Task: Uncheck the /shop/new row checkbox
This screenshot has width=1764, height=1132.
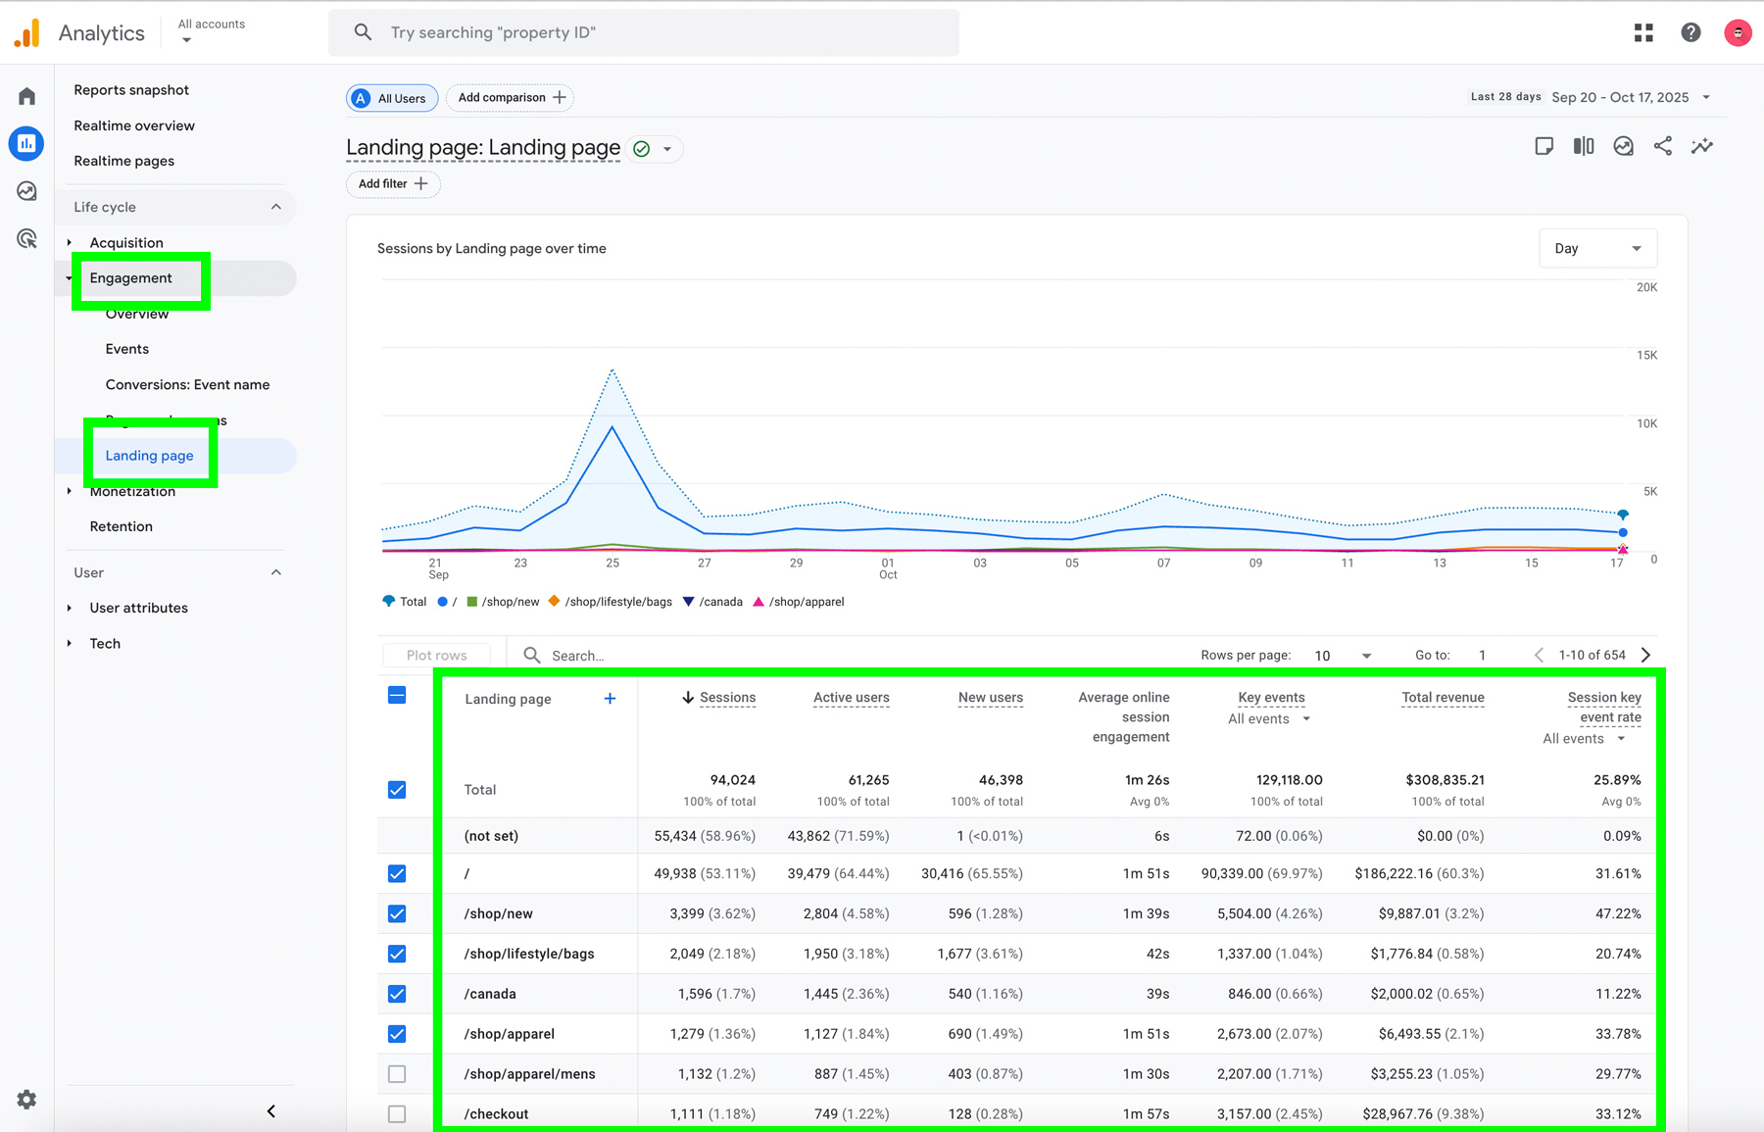Action: pos(397,913)
